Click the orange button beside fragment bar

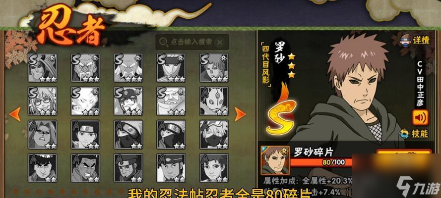tap(404, 152)
